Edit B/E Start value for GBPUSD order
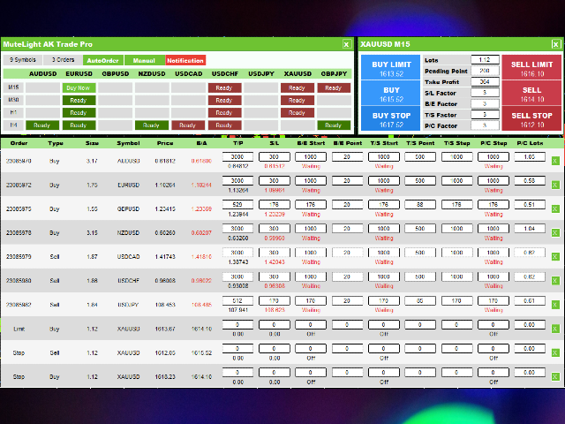 [311, 204]
